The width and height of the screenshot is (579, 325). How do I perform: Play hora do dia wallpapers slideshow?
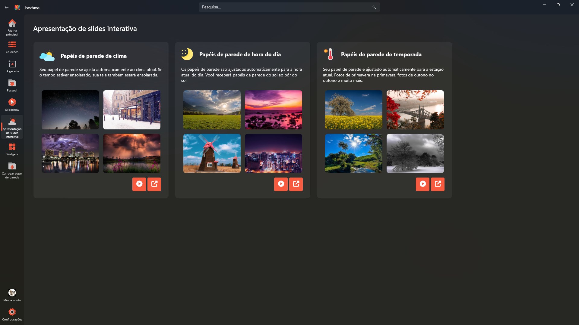coord(281,184)
